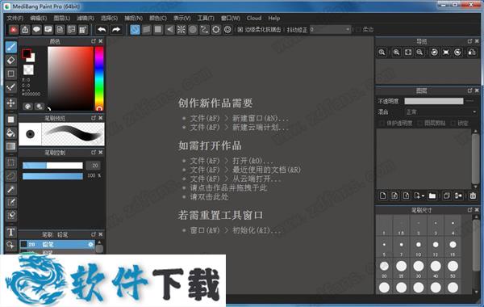The width and height of the screenshot is (484, 307).
Task: Open the 图层(L) menu
Action: 62,18
